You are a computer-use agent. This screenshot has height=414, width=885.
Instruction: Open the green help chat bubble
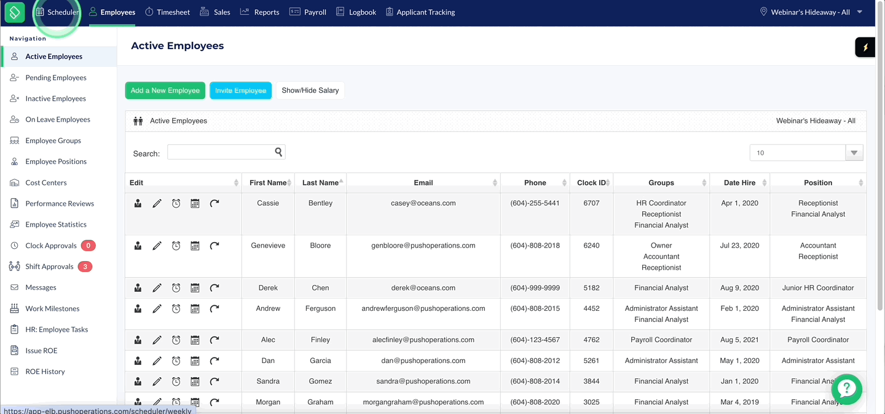pyautogui.click(x=847, y=388)
